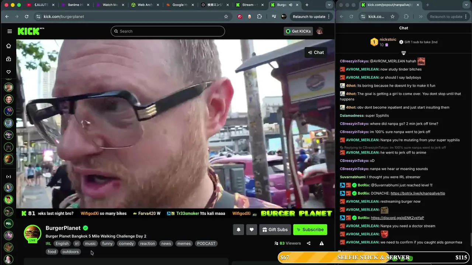This screenshot has width=472, height=265.
Task: Close the Burger tab
Action: (297, 5)
